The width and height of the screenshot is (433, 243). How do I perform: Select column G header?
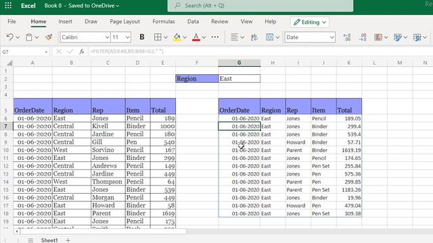click(x=239, y=63)
